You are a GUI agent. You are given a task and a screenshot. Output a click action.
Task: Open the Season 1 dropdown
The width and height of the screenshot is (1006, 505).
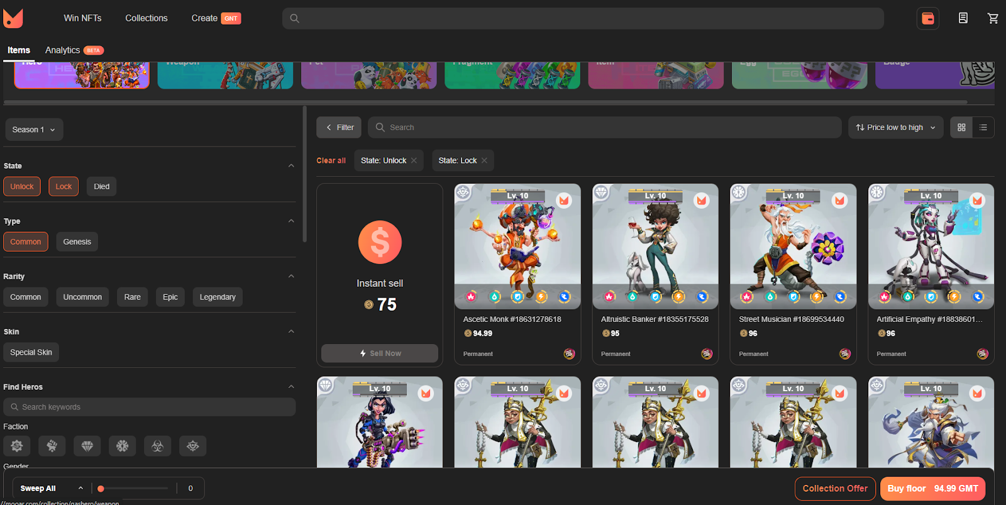tap(34, 130)
